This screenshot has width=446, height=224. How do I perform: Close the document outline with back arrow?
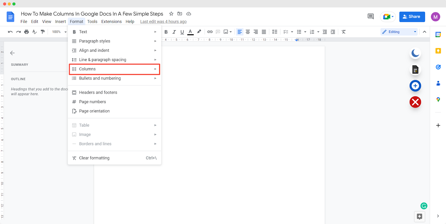tap(12, 53)
